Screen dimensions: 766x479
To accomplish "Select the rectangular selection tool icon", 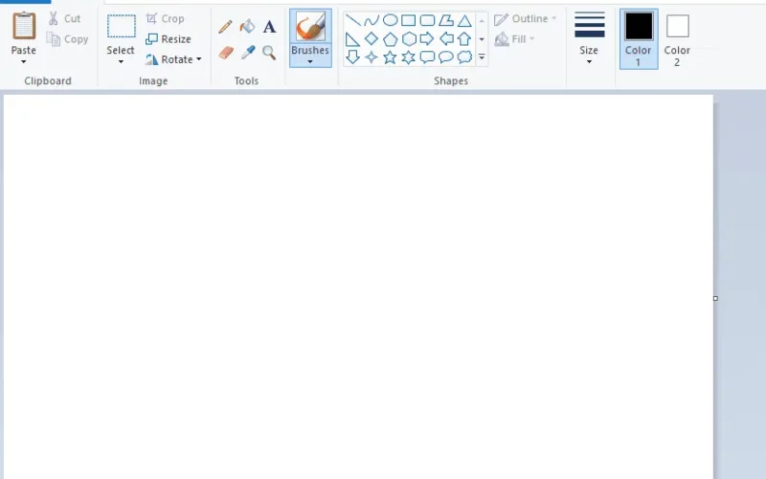I will click(122, 26).
